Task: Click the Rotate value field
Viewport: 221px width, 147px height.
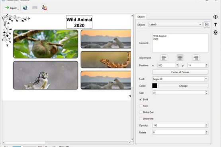Action: click(179, 132)
